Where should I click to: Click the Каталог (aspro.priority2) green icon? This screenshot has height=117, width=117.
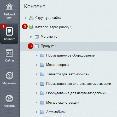pos(31,27)
